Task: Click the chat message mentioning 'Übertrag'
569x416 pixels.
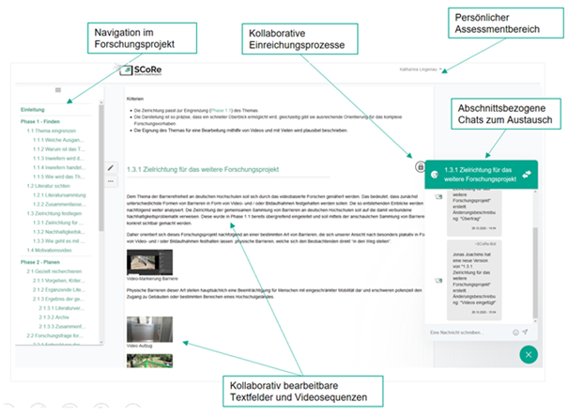Action: [x=474, y=212]
